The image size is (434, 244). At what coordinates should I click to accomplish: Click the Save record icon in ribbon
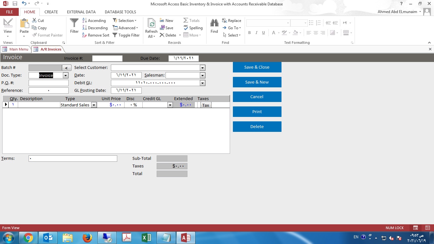coord(167,28)
